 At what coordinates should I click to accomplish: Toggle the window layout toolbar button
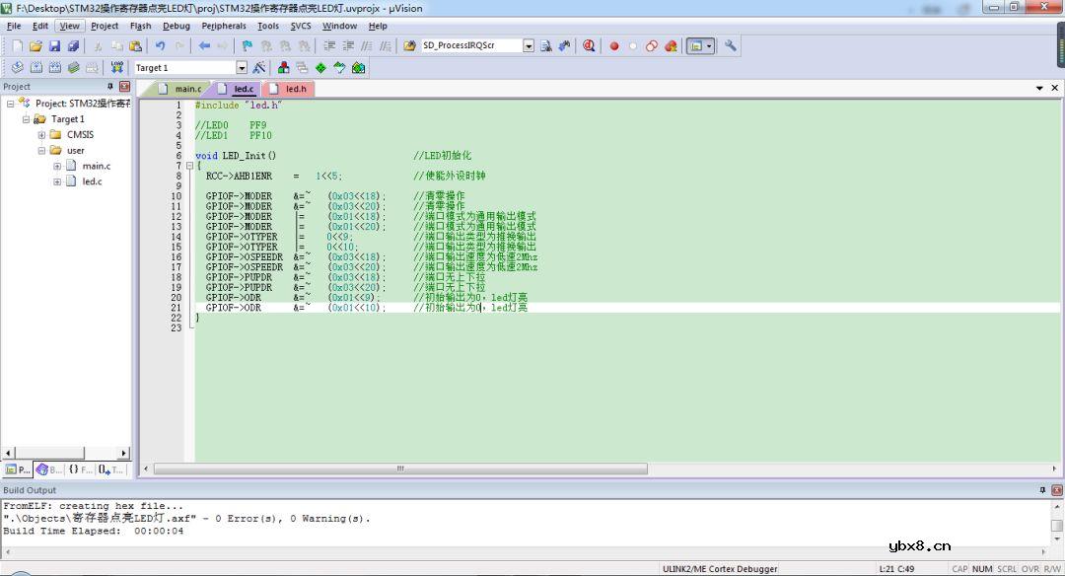[x=696, y=46]
